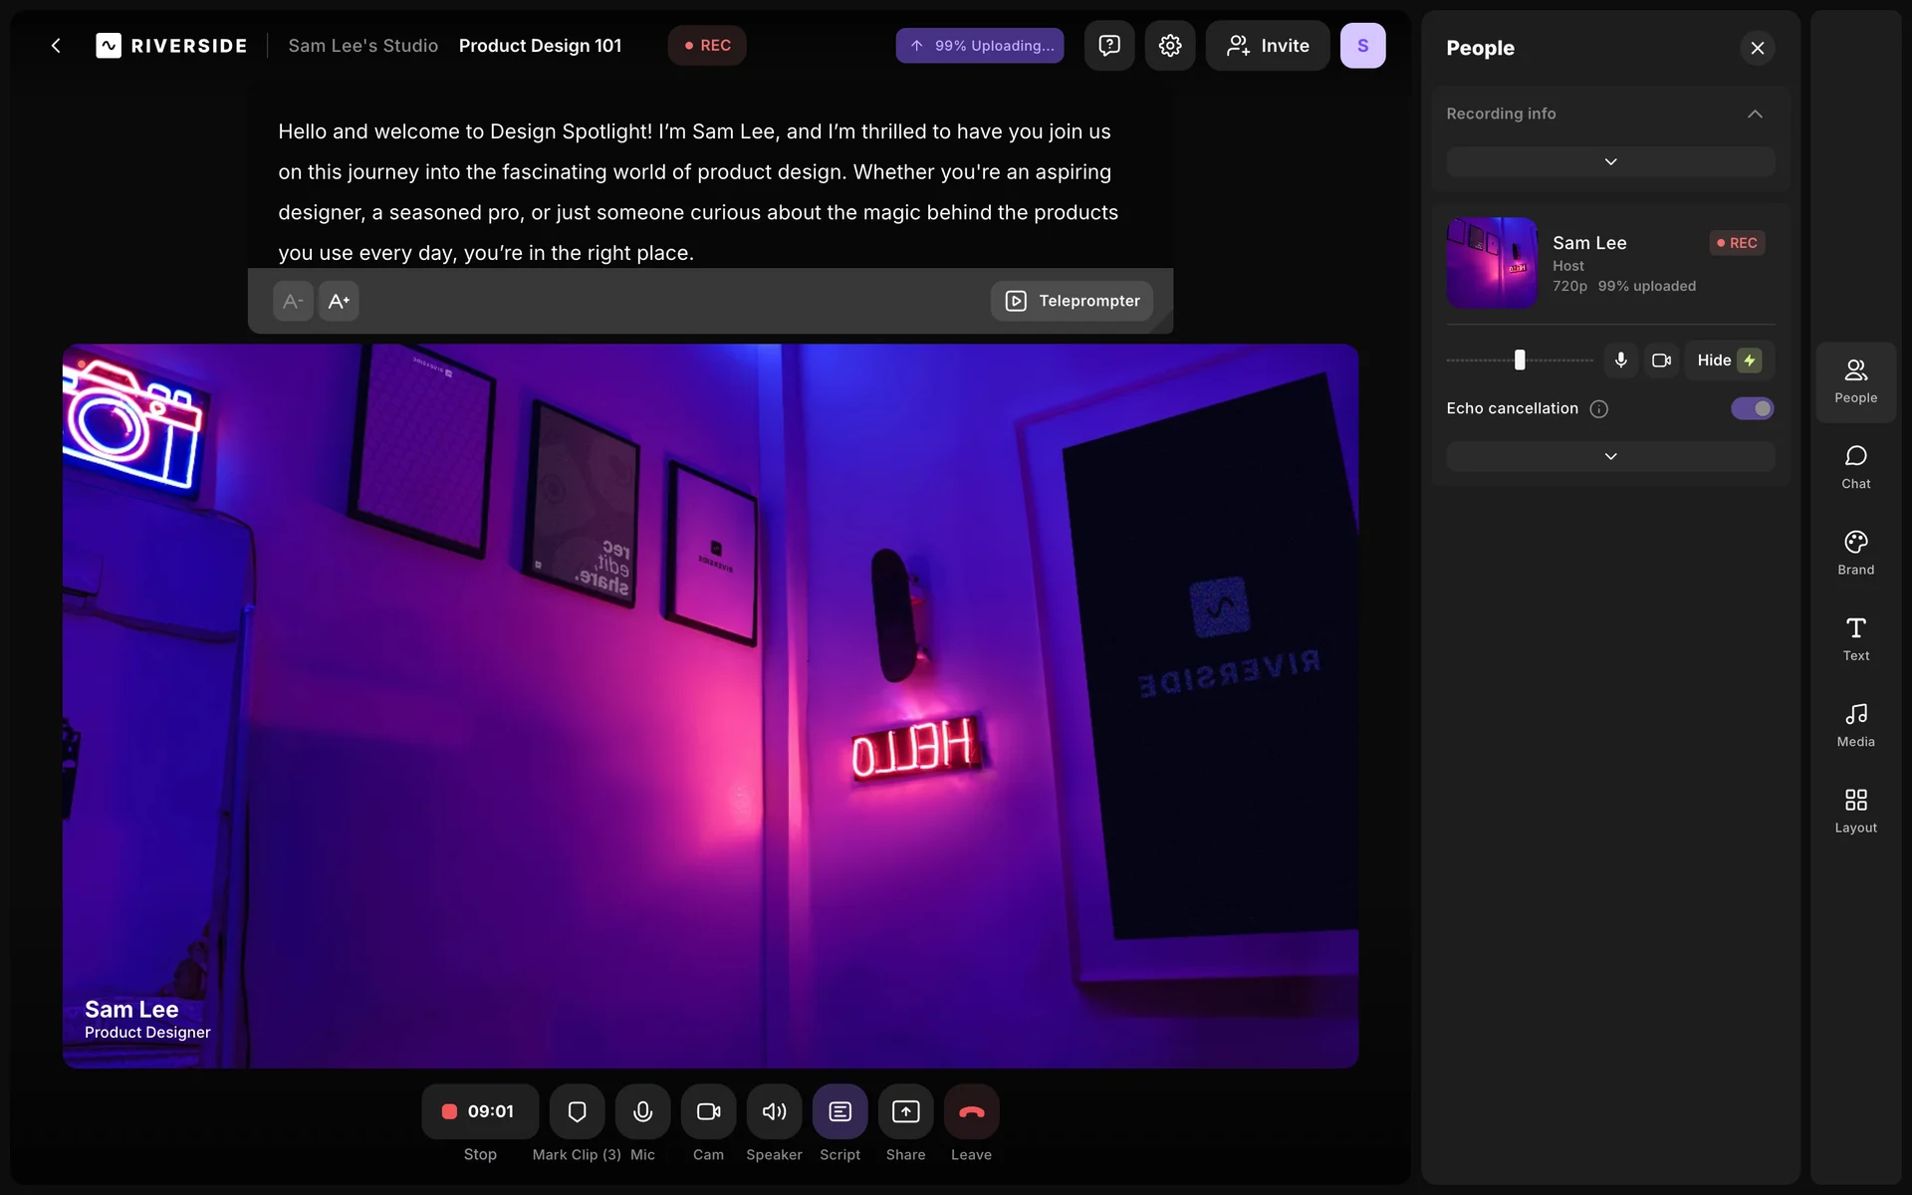Open the settings gear icon
Image resolution: width=1912 pixels, height=1195 pixels.
point(1169,46)
